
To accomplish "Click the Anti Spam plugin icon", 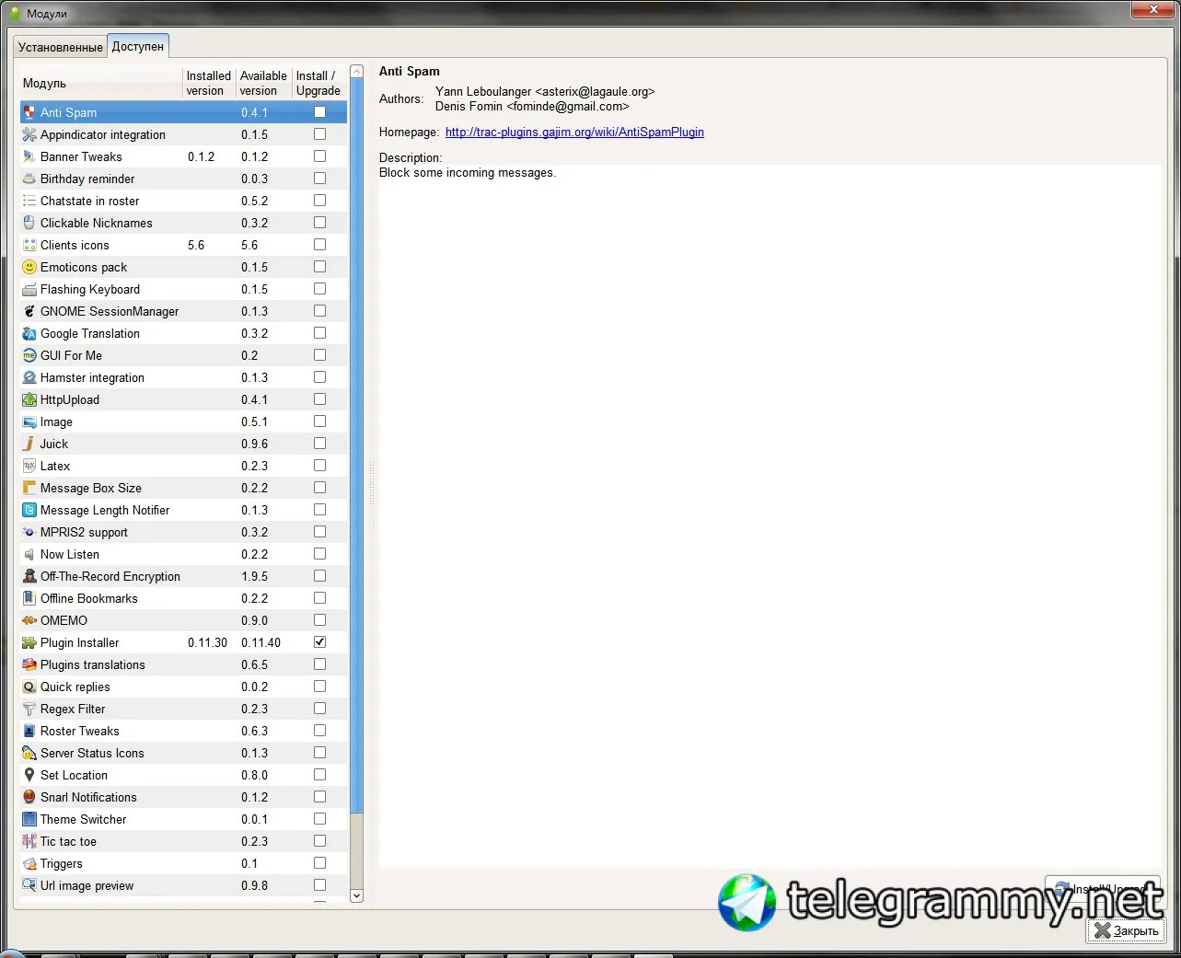I will pyautogui.click(x=29, y=112).
